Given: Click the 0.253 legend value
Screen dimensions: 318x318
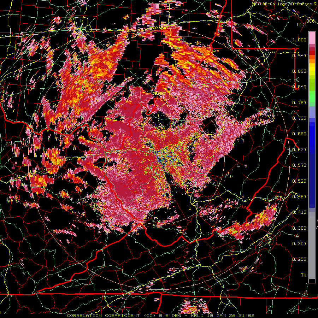Looking at the screenshot, I should point(299,259).
